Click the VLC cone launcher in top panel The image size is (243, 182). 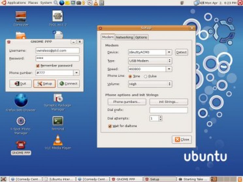tap(96, 3)
